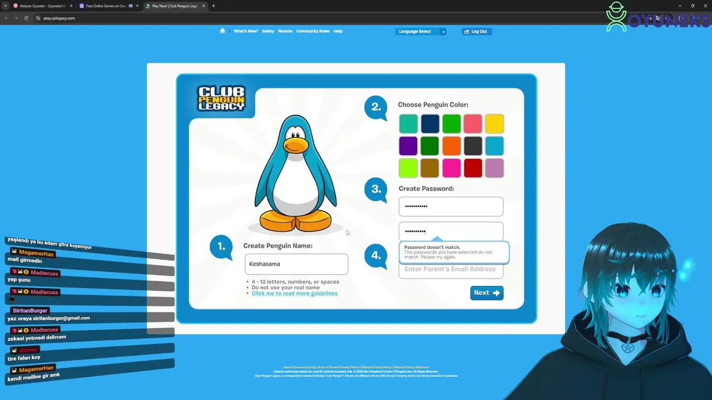The height and width of the screenshot is (400, 712).
Task: Click the blue penguin preview image
Action: click(x=295, y=173)
